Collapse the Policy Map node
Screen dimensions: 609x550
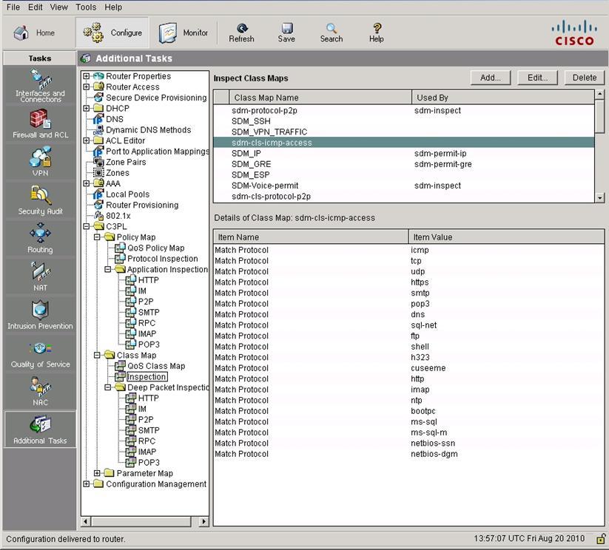(98, 237)
